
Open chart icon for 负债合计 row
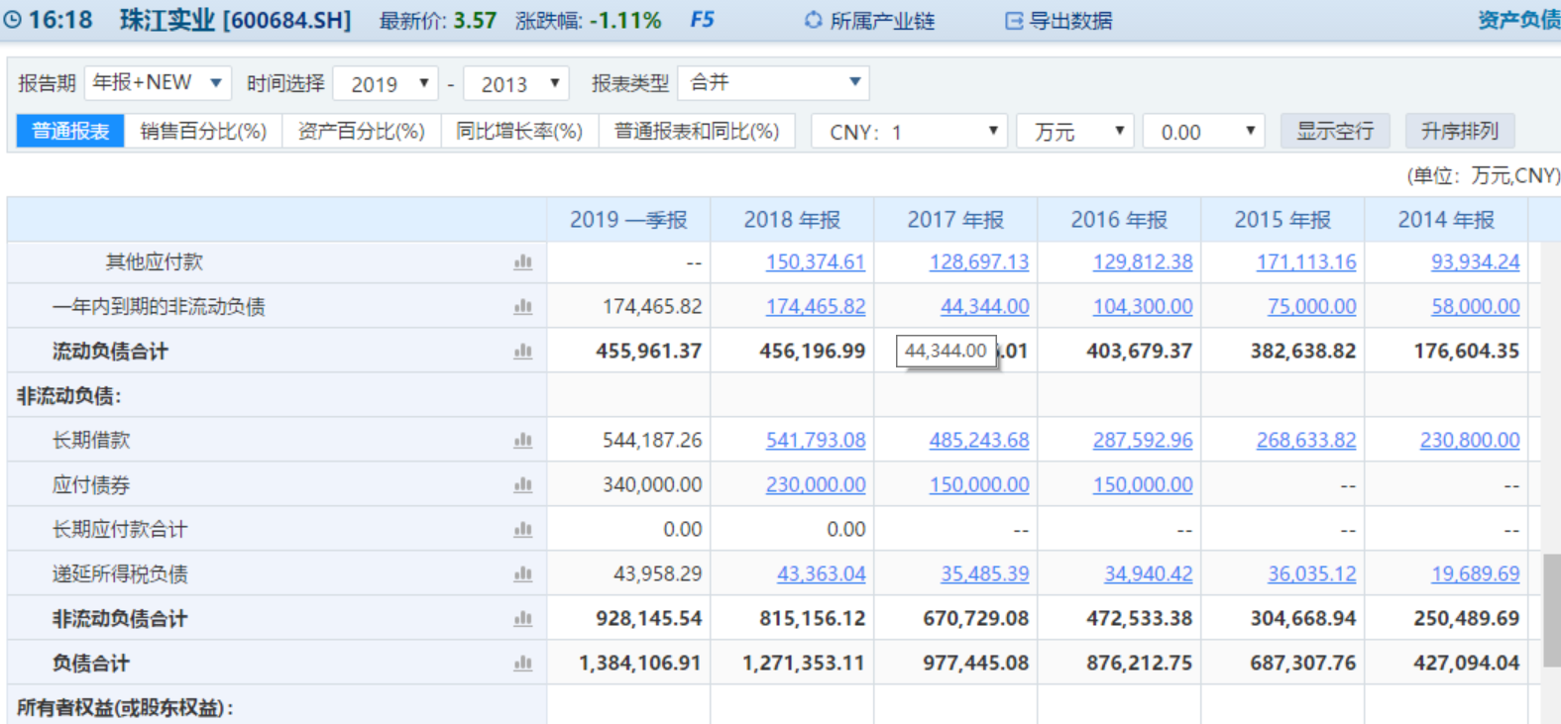(x=523, y=664)
